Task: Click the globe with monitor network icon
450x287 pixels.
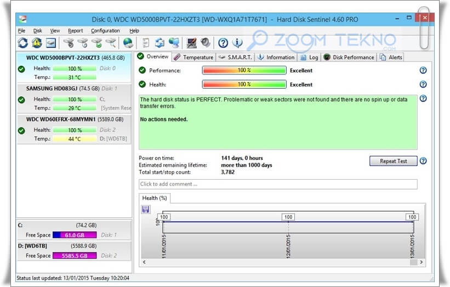Action: pyautogui.click(x=174, y=43)
